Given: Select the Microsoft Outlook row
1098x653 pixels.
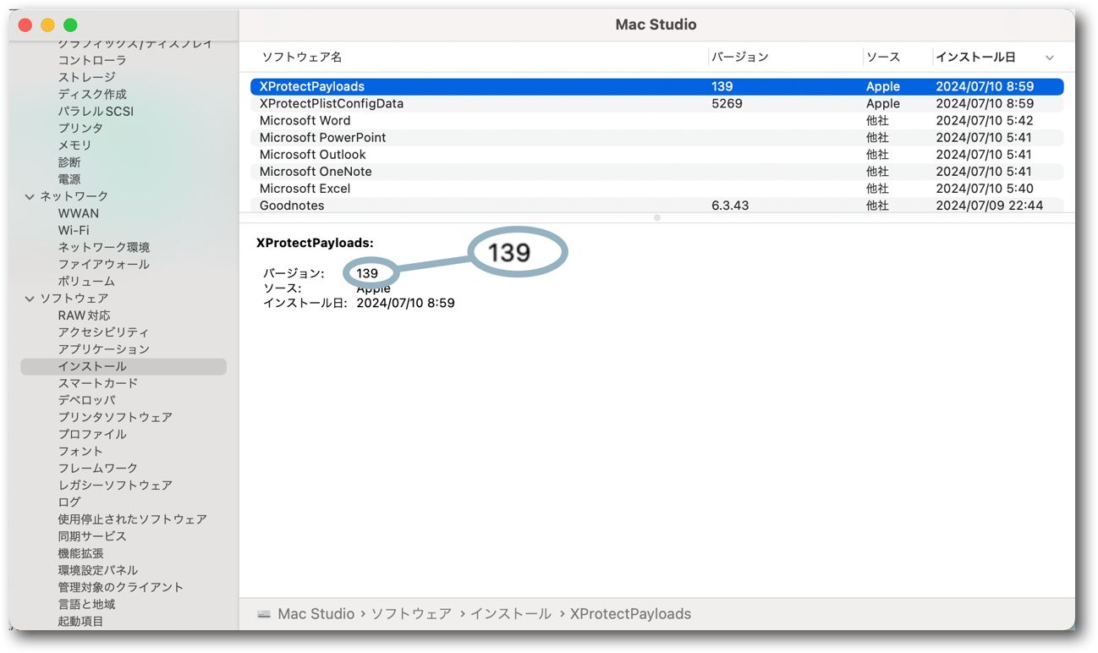Looking at the screenshot, I should (x=656, y=154).
